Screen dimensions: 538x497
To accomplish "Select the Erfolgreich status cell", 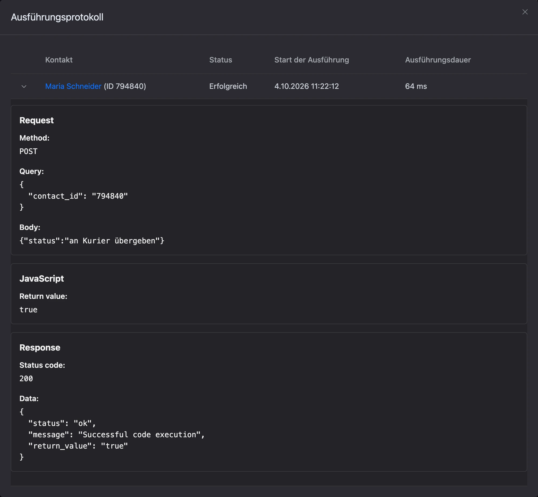I will pyautogui.click(x=228, y=86).
